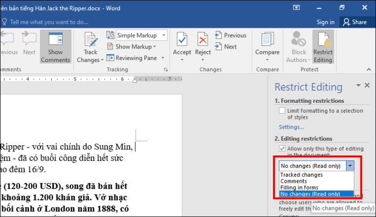This screenshot has width=376, height=217.
Task: Open the Track Changes dropdown arrow
Action: tap(102, 60)
